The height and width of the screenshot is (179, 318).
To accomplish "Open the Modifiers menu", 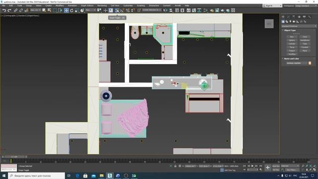I will tap(60, 5).
